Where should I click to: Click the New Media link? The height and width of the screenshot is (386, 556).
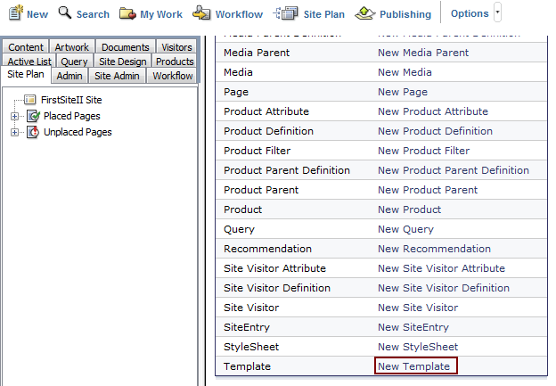point(405,72)
